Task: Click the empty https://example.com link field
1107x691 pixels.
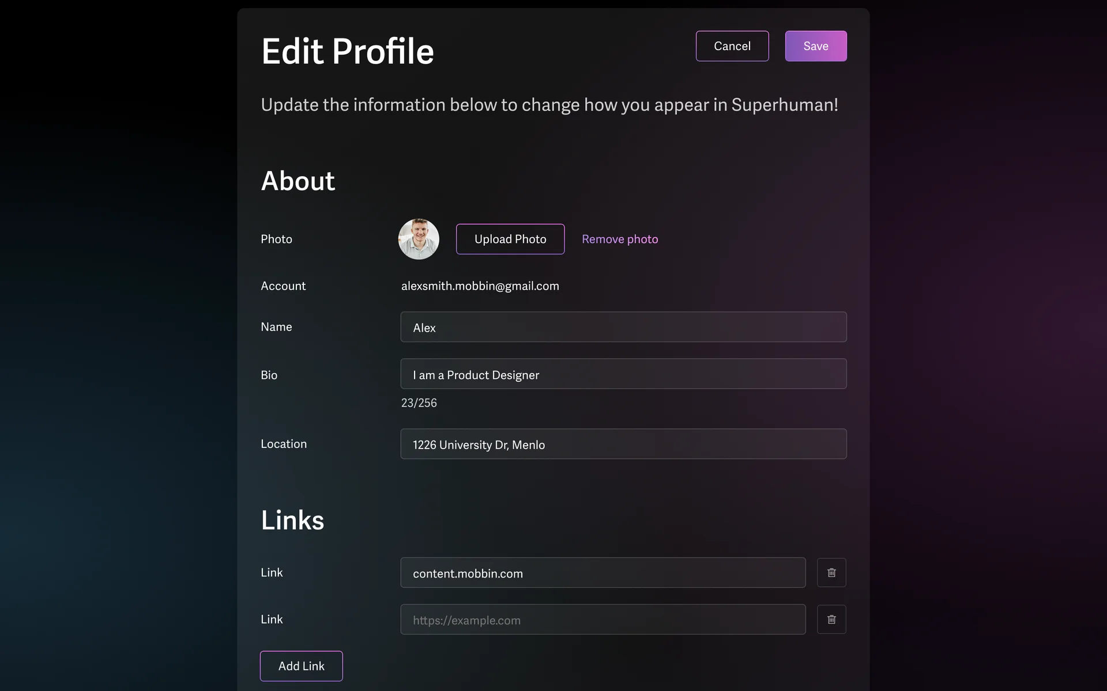Action: tap(603, 620)
